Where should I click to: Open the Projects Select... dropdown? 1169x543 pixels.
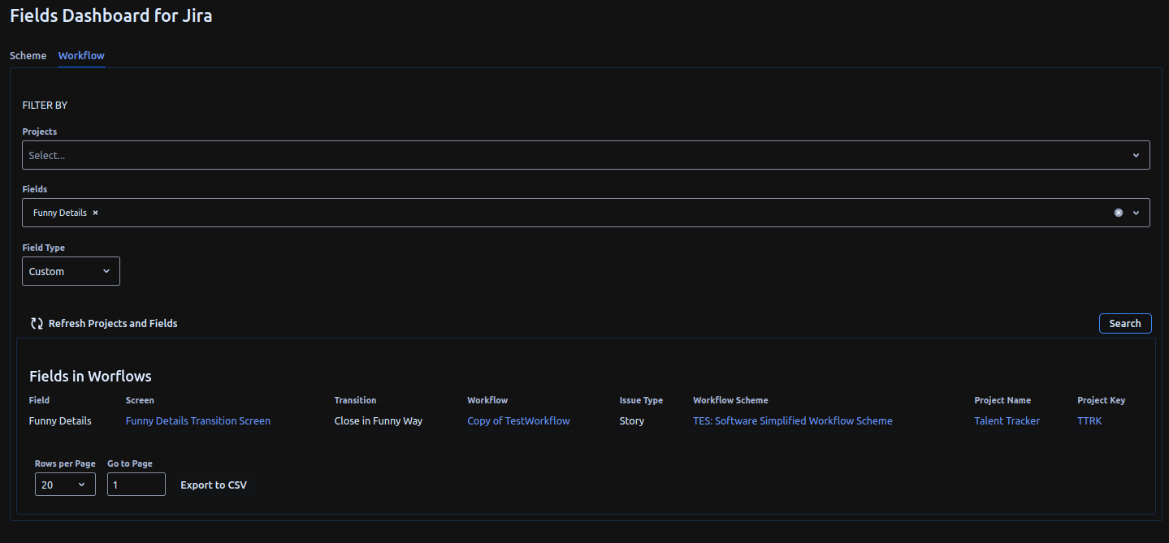pos(569,155)
